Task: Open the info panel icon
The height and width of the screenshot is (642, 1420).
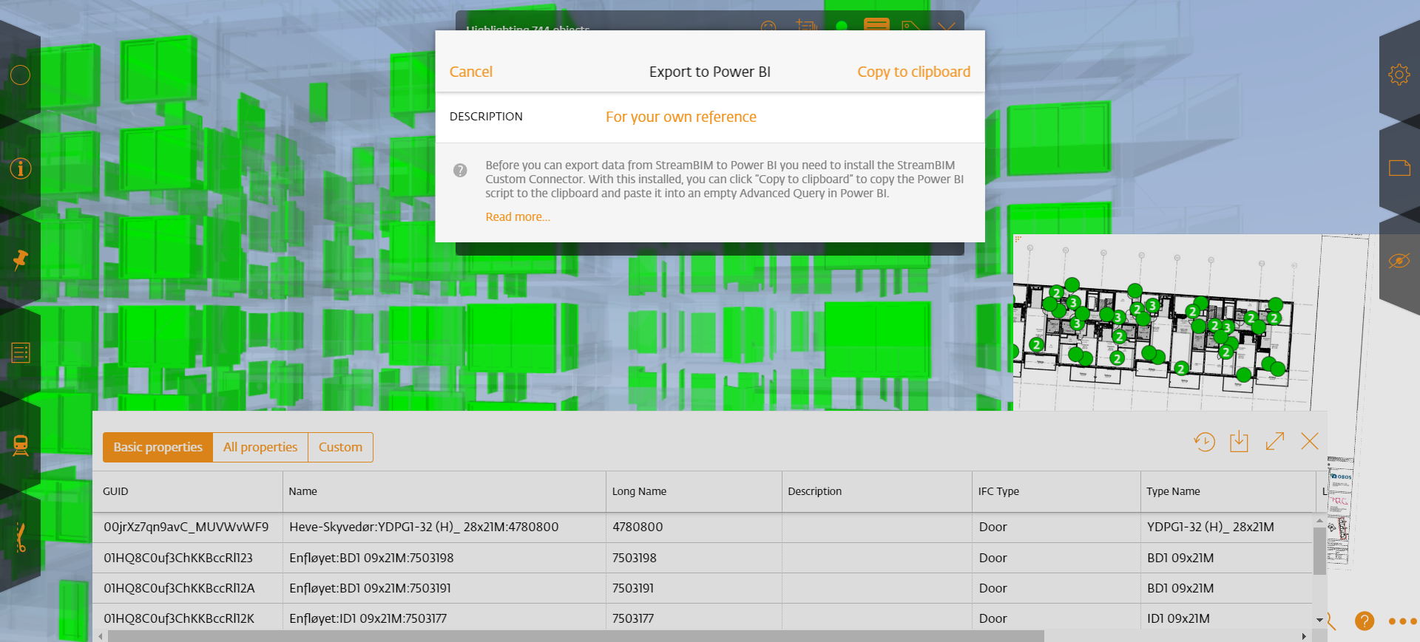Action: pyautogui.click(x=21, y=168)
